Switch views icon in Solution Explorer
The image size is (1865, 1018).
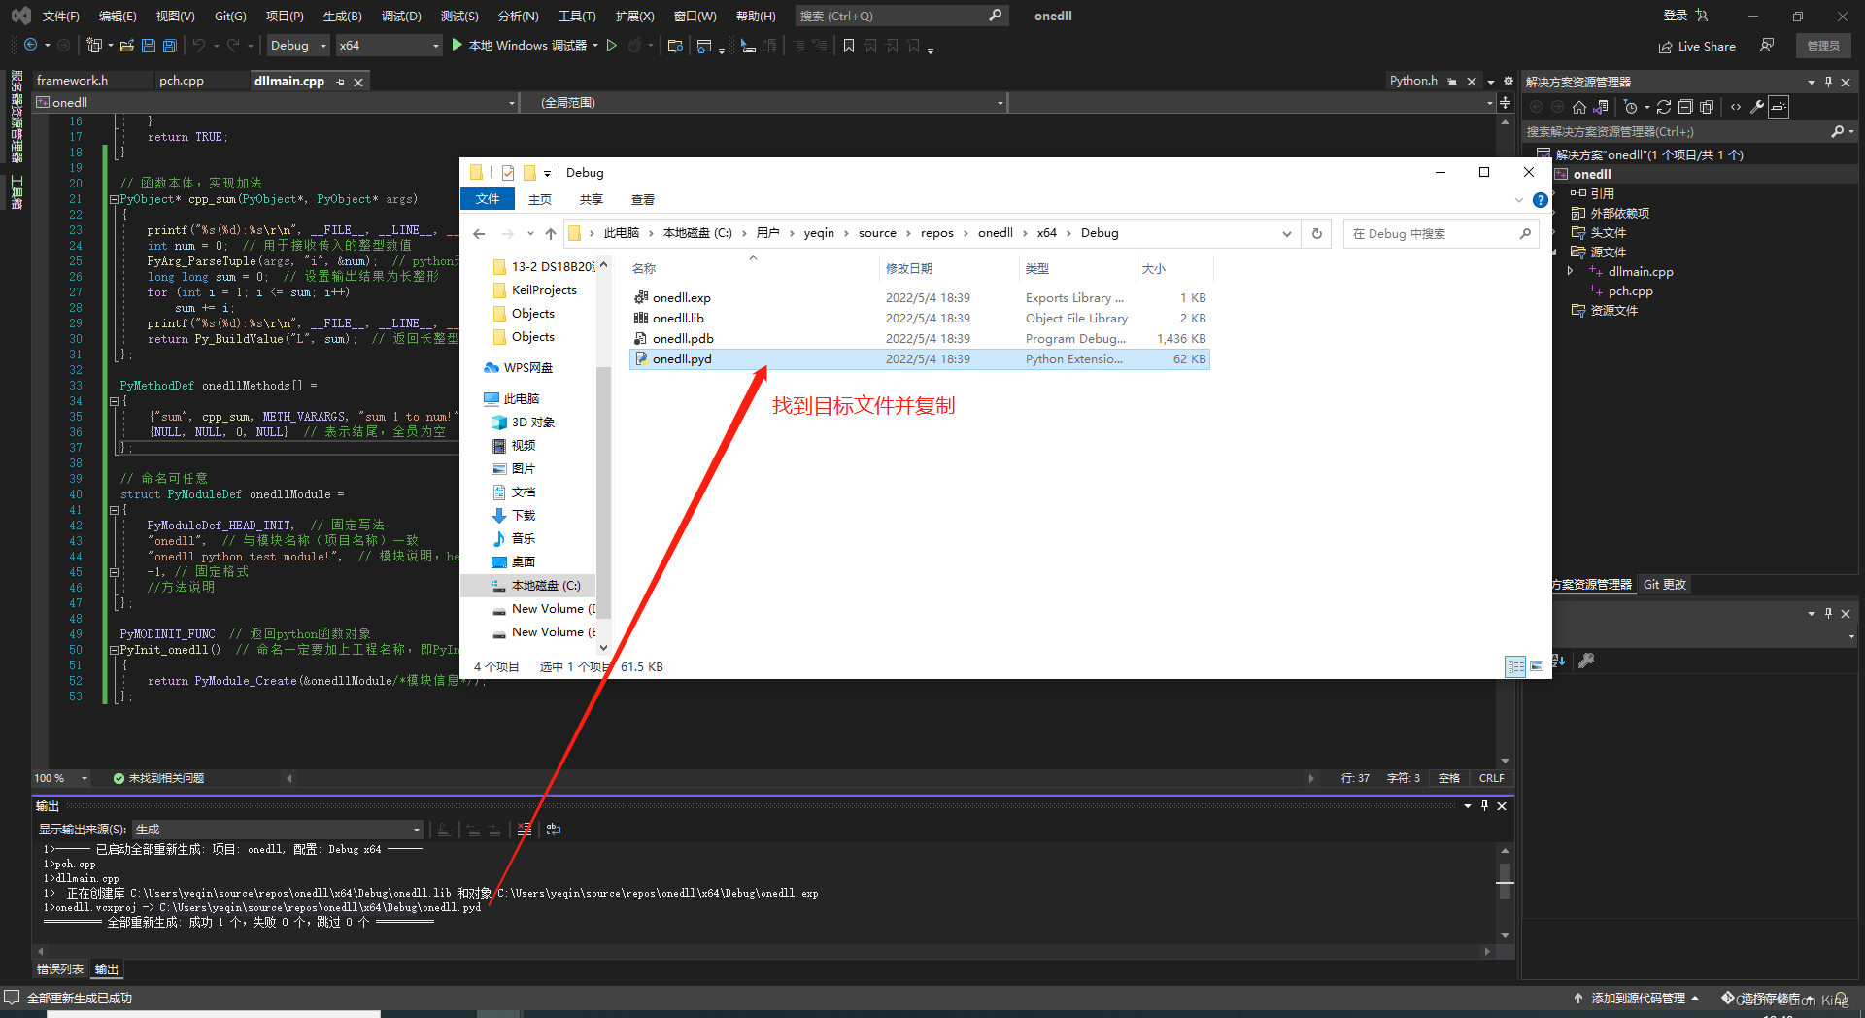click(1601, 107)
